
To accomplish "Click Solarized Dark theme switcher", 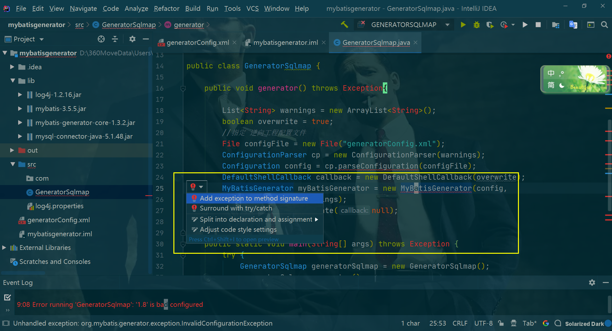I will coord(584,324).
